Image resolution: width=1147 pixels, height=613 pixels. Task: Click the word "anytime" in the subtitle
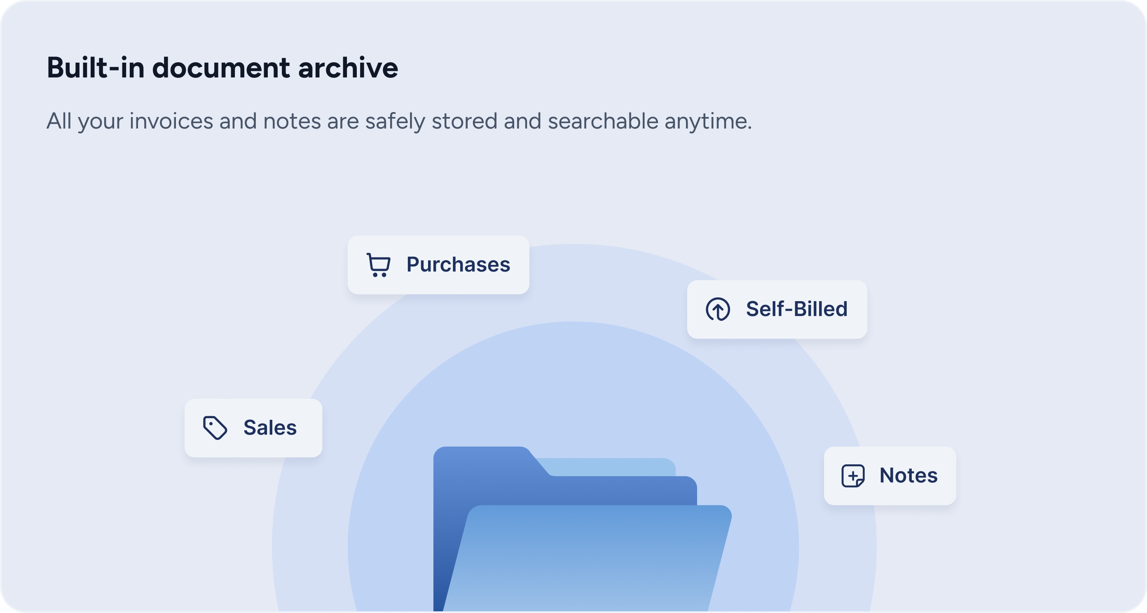707,121
